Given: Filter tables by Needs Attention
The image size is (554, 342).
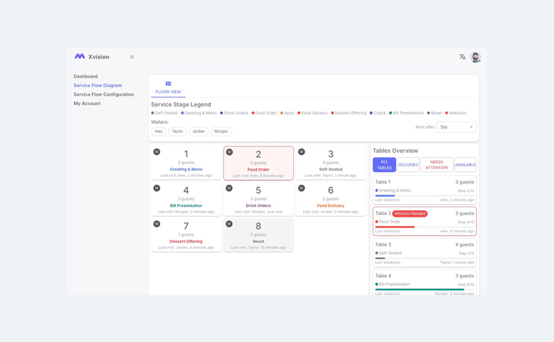Looking at the screenshot, I should 436,165.
